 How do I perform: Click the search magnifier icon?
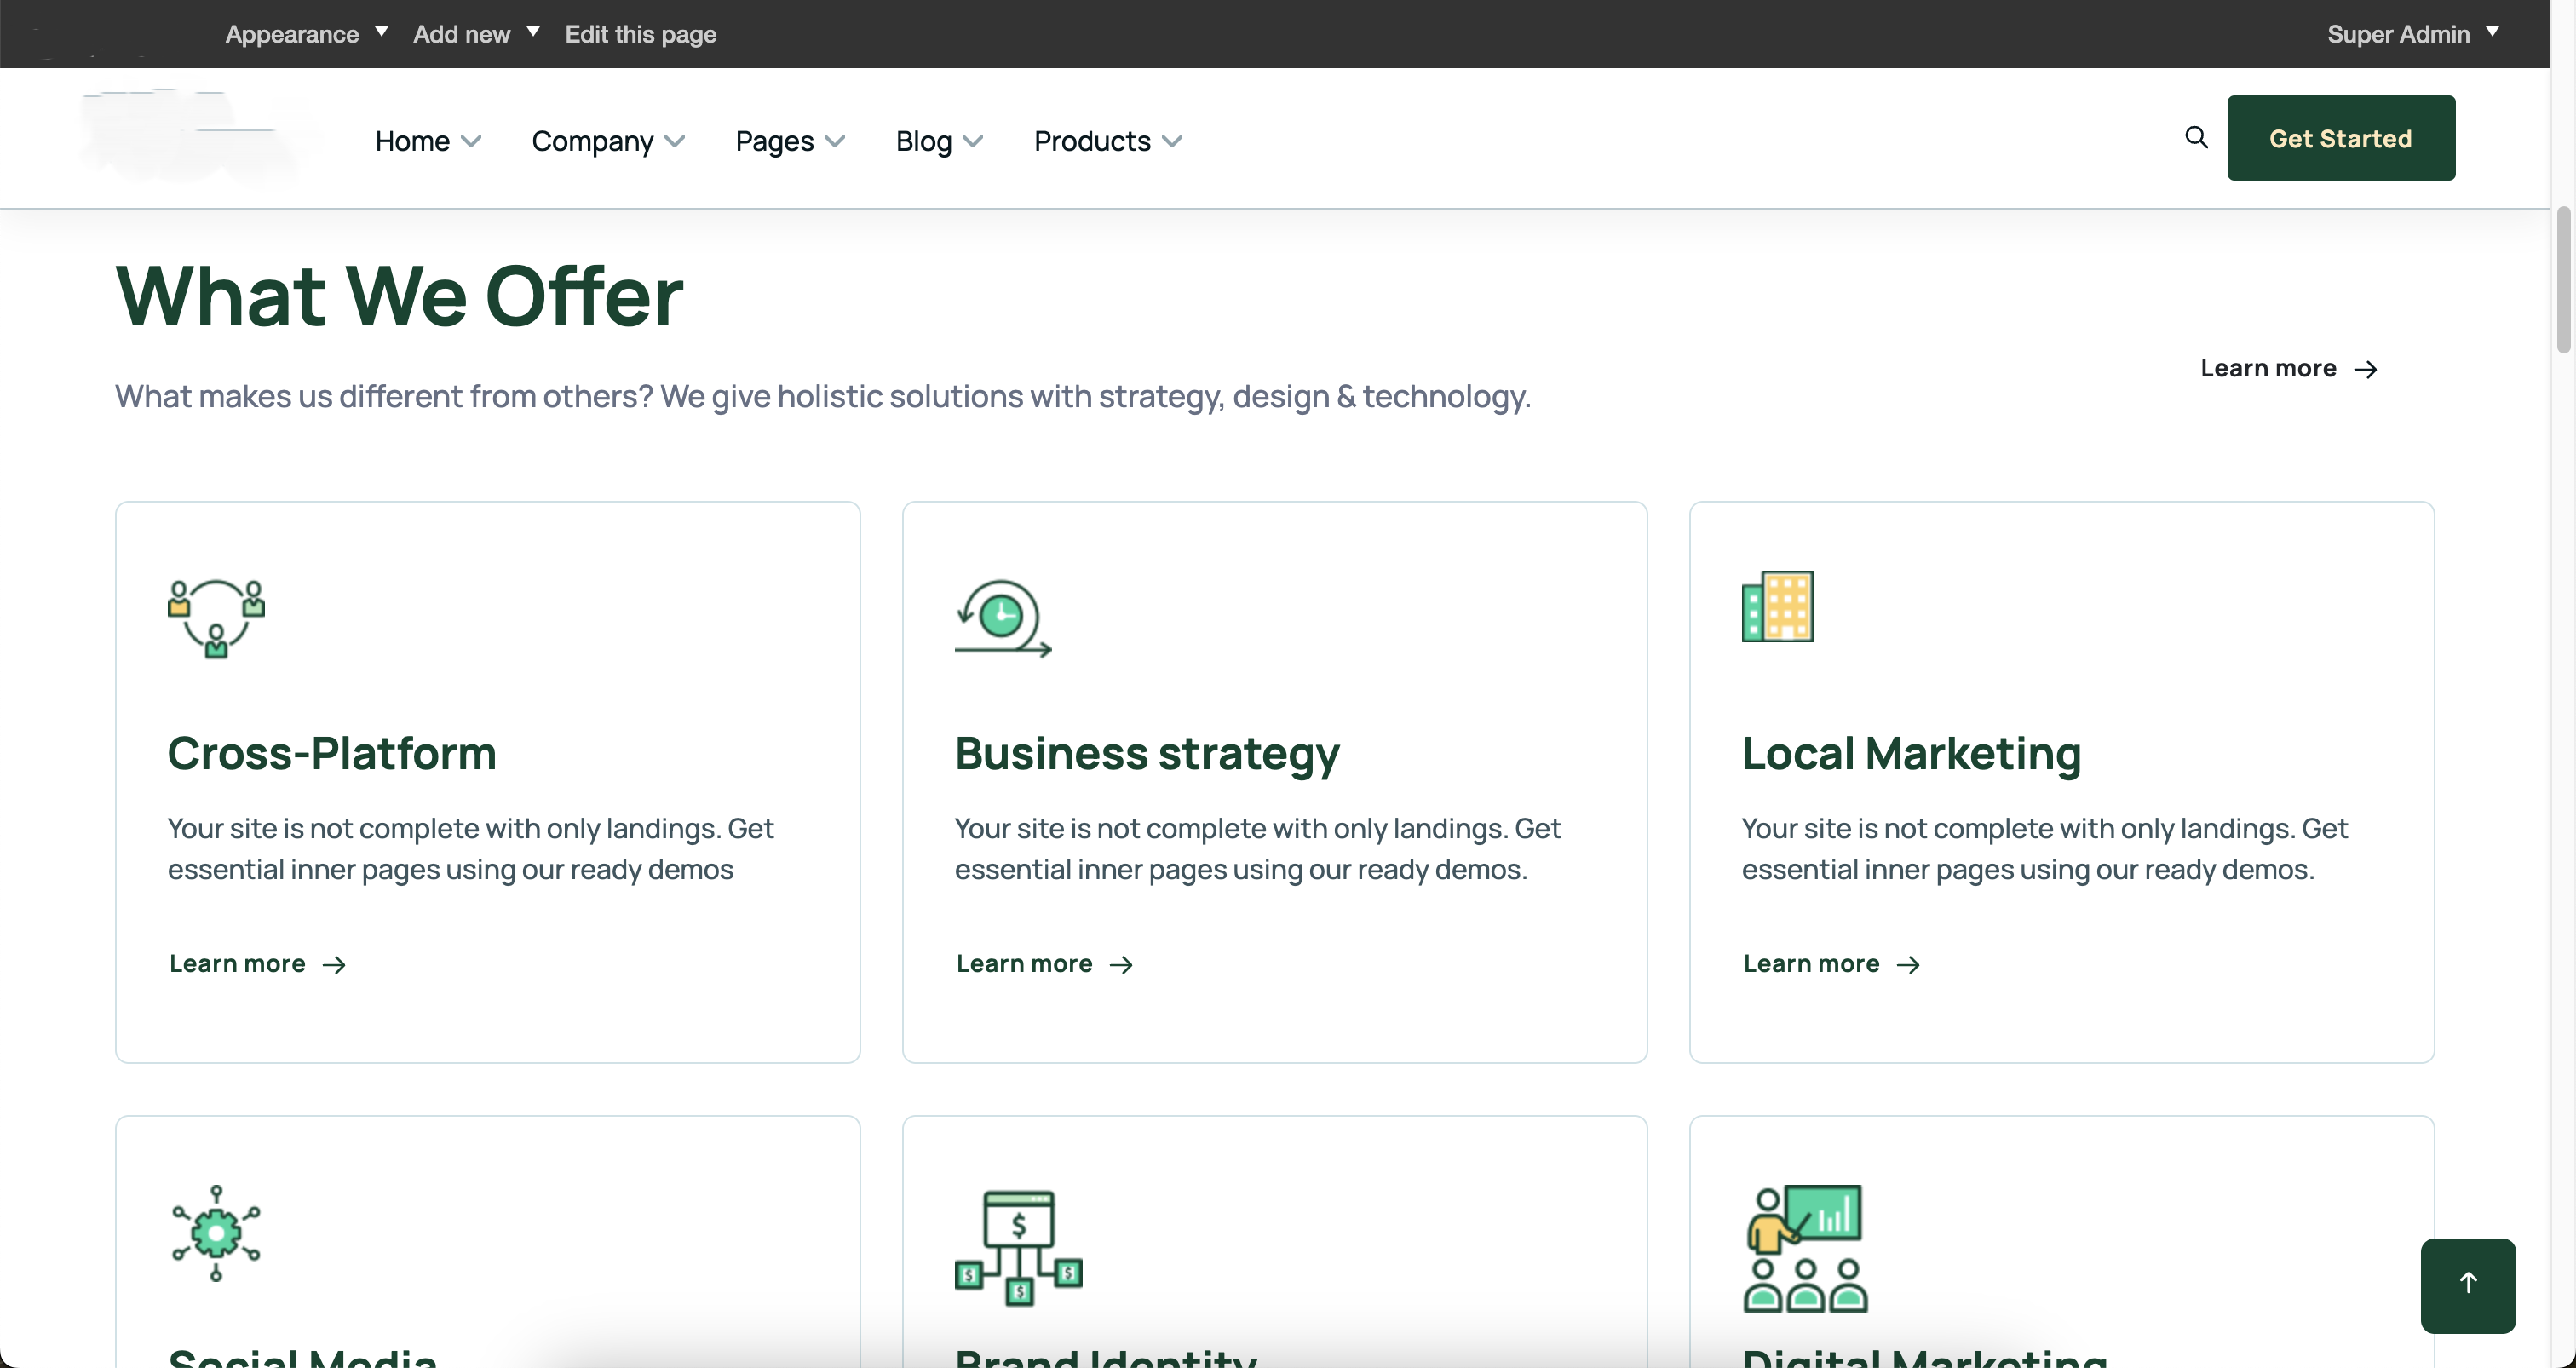(2196, 137)
